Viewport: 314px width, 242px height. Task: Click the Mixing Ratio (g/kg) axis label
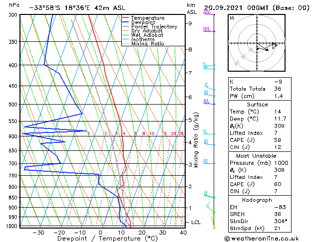point(196,140)
